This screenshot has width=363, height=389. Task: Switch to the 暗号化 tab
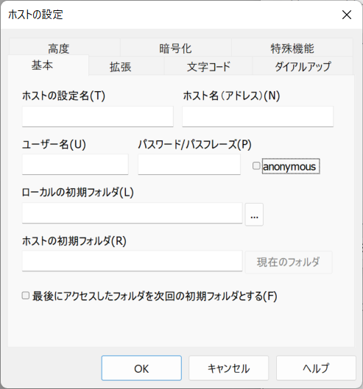[176, 48]
